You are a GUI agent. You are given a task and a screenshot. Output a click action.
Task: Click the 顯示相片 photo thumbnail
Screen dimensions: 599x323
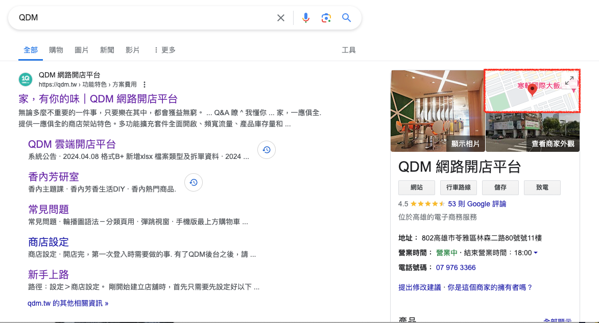point(437,111)
